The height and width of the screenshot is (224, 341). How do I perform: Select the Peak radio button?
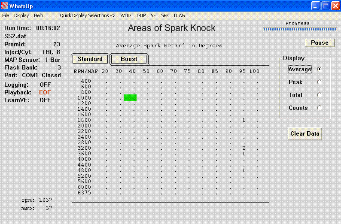[319, 82]
